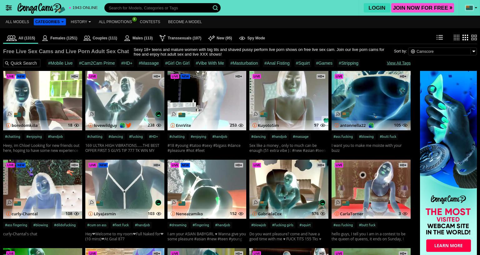The height and width of the screenshot is (255, 480).
Task: Select the All (1315) tab
Action: tap(21, 38)
